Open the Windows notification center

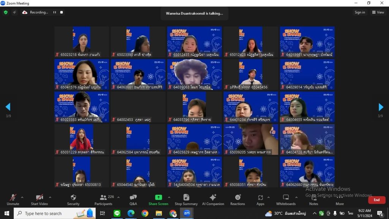point(380,213)
